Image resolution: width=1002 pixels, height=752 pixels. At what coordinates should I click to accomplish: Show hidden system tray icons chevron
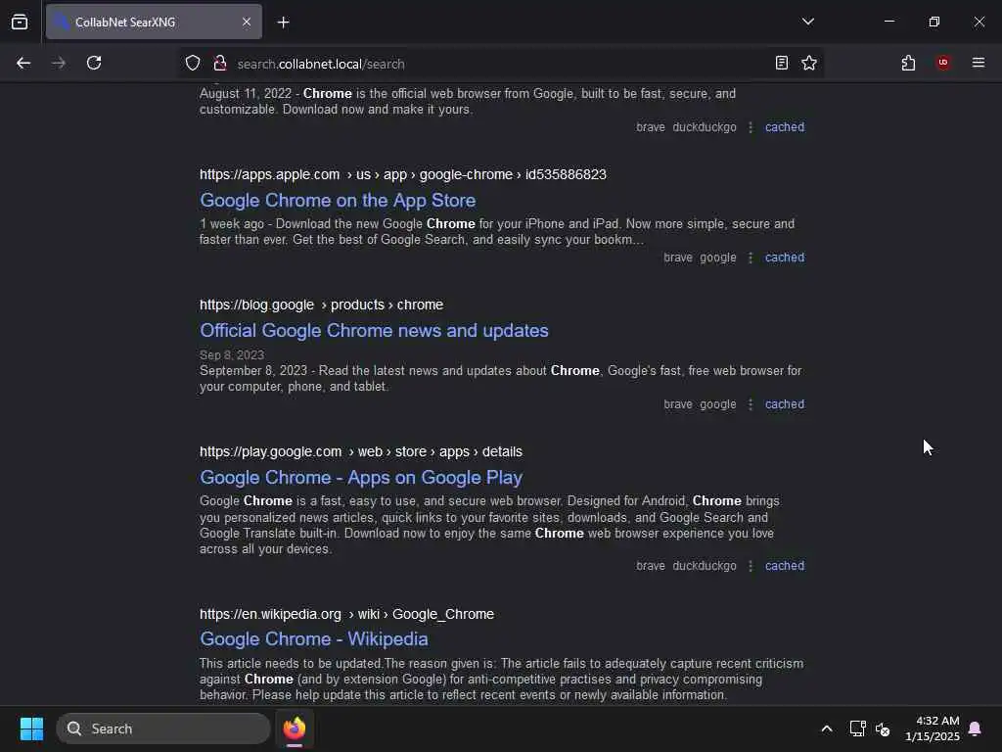(826, 728)
